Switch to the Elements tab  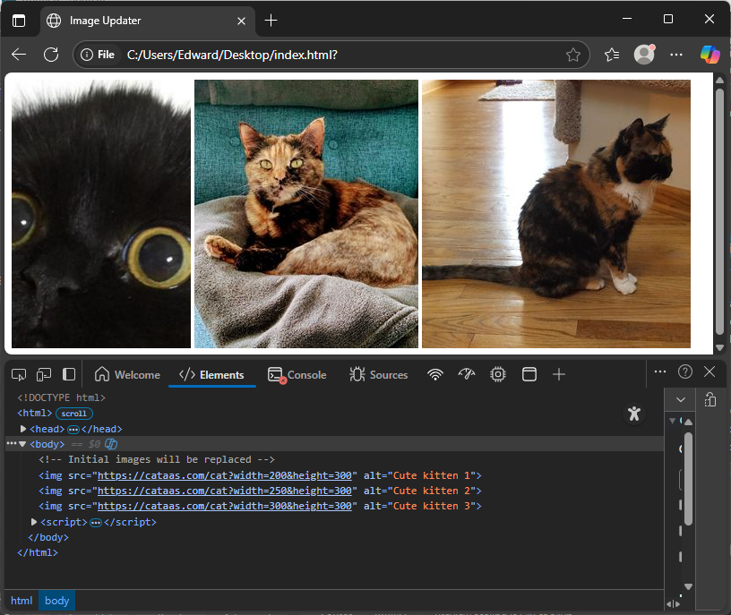211,374
